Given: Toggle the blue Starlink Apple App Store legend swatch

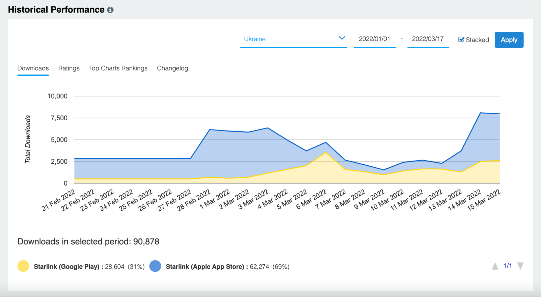Looking at the screenshot, I should 155,266.
